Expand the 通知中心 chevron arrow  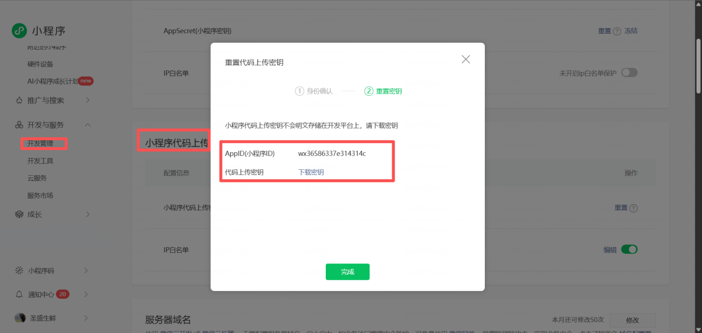[x=86, y=294]
